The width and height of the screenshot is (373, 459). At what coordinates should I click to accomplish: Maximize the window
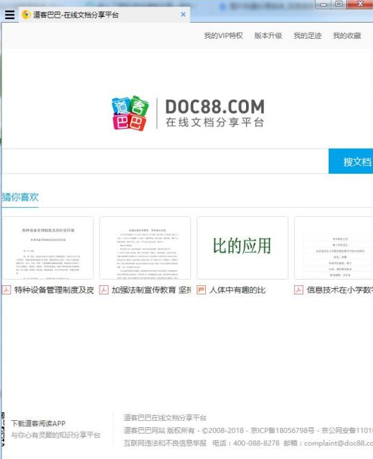coord(338,4)
